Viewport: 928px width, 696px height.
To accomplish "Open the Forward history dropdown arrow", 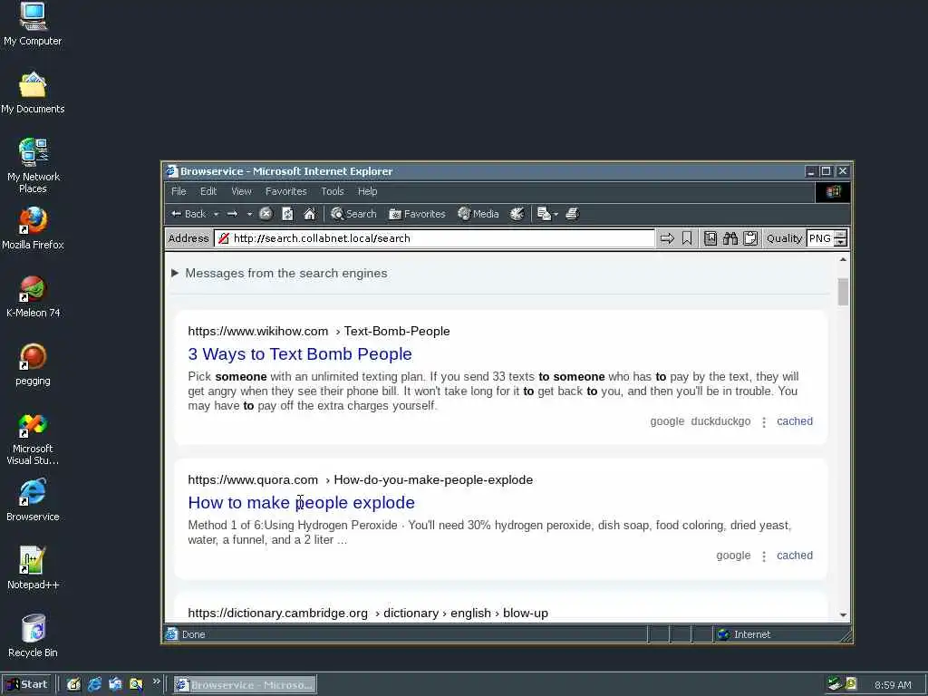I will [x=249, y=214].
